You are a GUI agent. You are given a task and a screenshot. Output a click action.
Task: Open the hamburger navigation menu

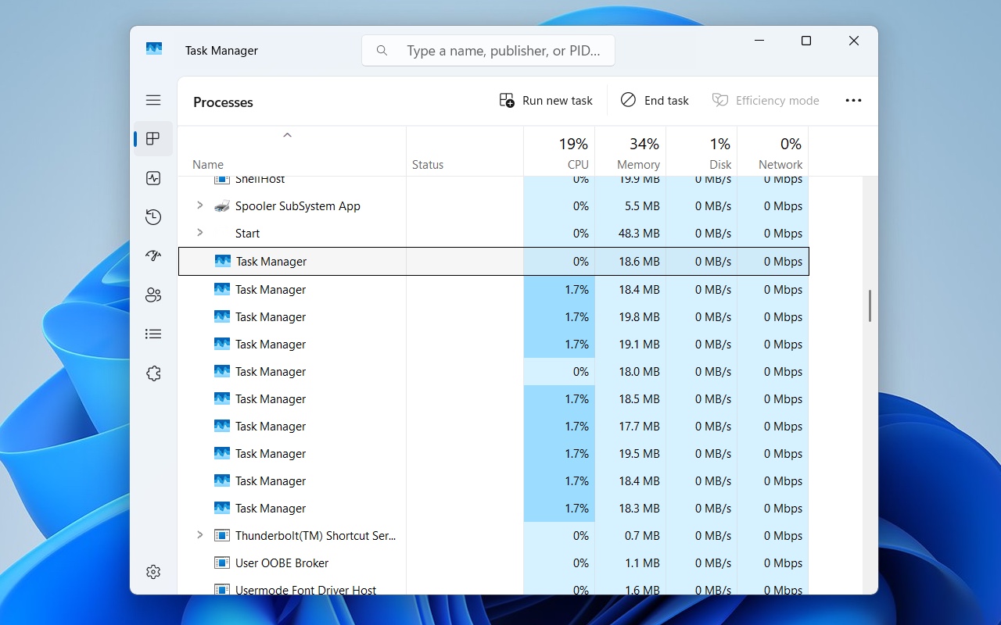(153, 100)
